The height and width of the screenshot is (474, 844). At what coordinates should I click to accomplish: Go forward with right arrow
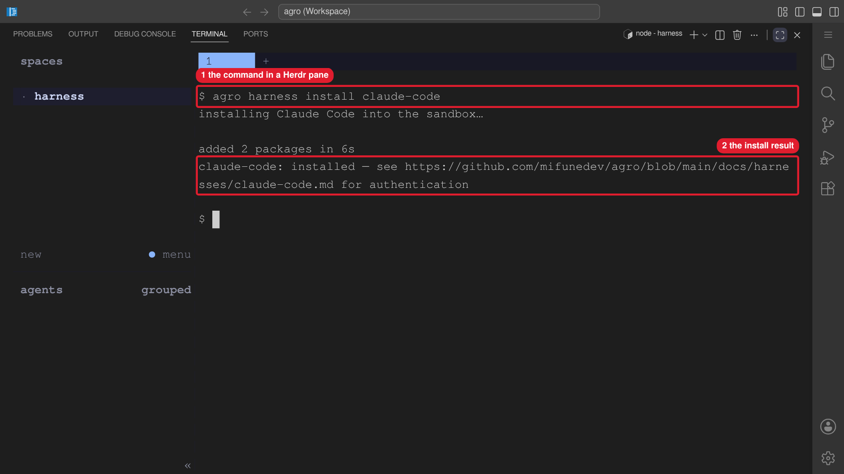coord(264,12)
